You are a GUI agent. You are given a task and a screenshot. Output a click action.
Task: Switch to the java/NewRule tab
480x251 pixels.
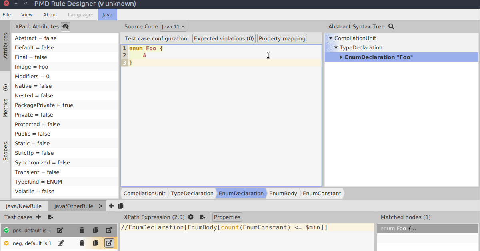click(24, 206)
